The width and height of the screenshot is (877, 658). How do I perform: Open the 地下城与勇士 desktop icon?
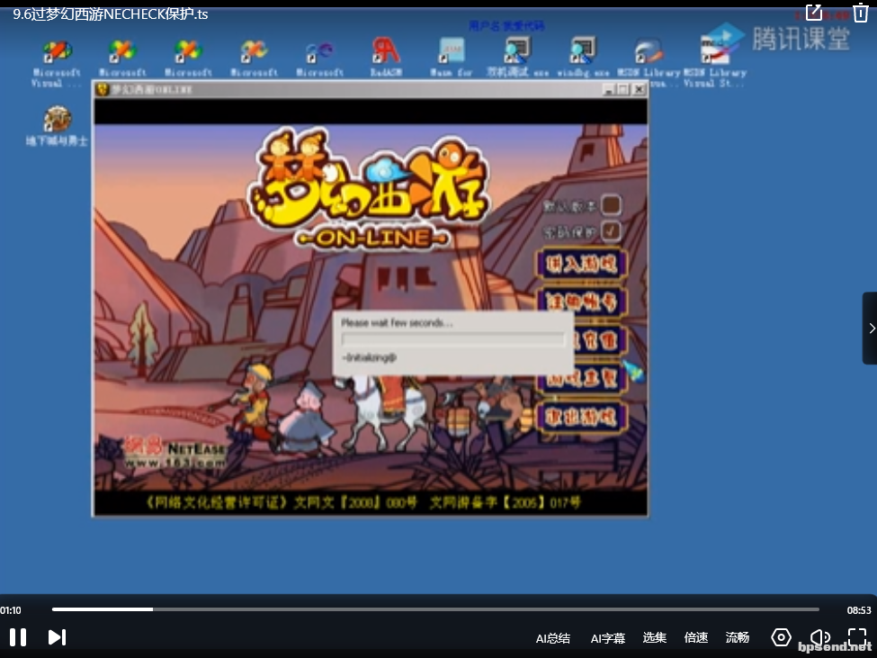coord(57,126)
